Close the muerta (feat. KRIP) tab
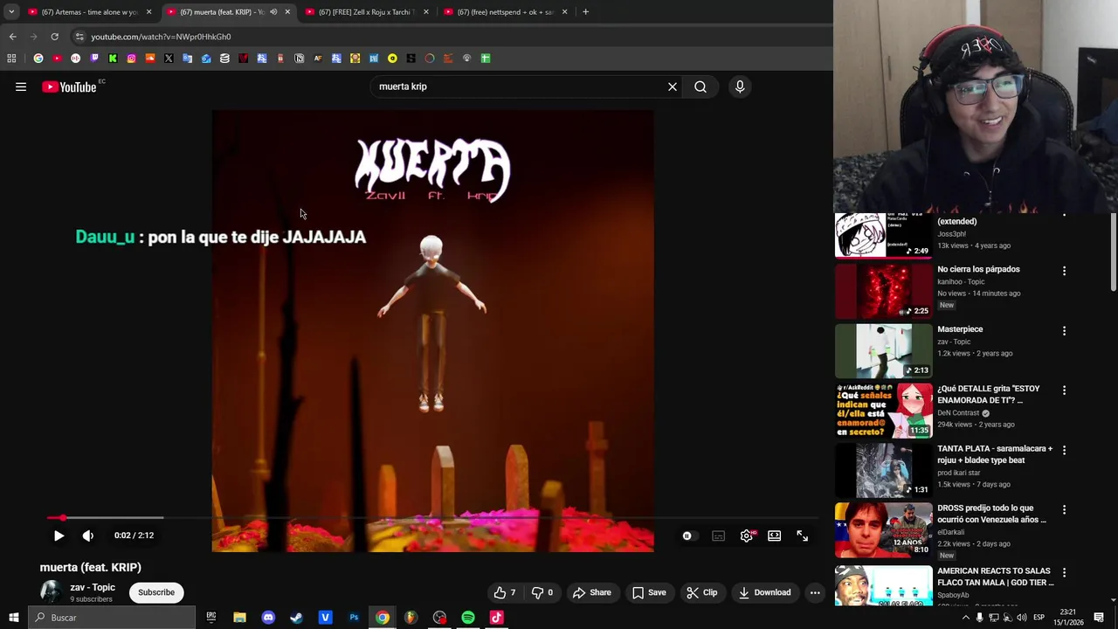Viewport: 1118px width, 629px height. coord(287,12)
